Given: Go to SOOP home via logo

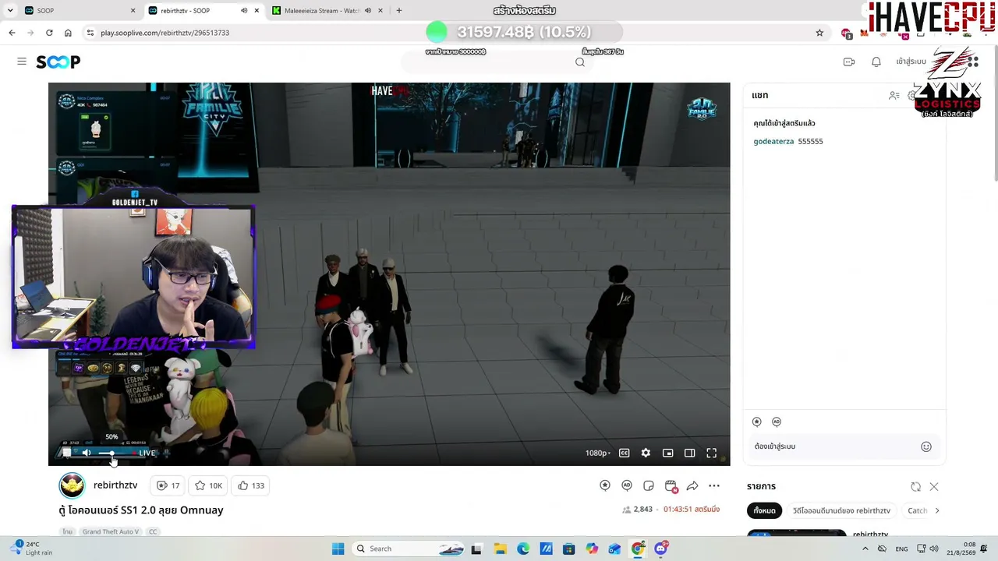Looking at the screenshot, I should pos(58,62).
